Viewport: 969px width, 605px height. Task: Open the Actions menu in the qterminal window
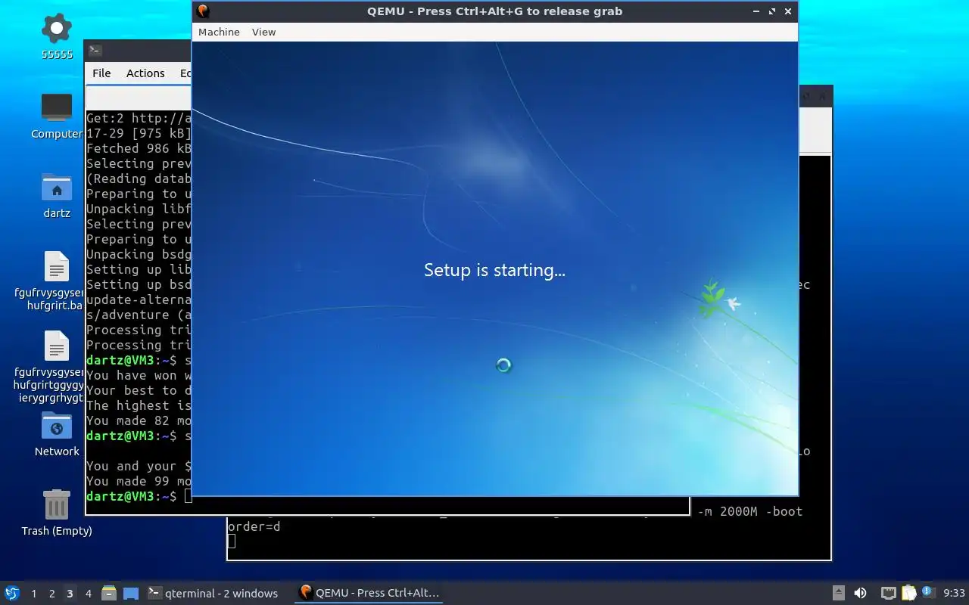pyautogui.click(x=145, y=73)
